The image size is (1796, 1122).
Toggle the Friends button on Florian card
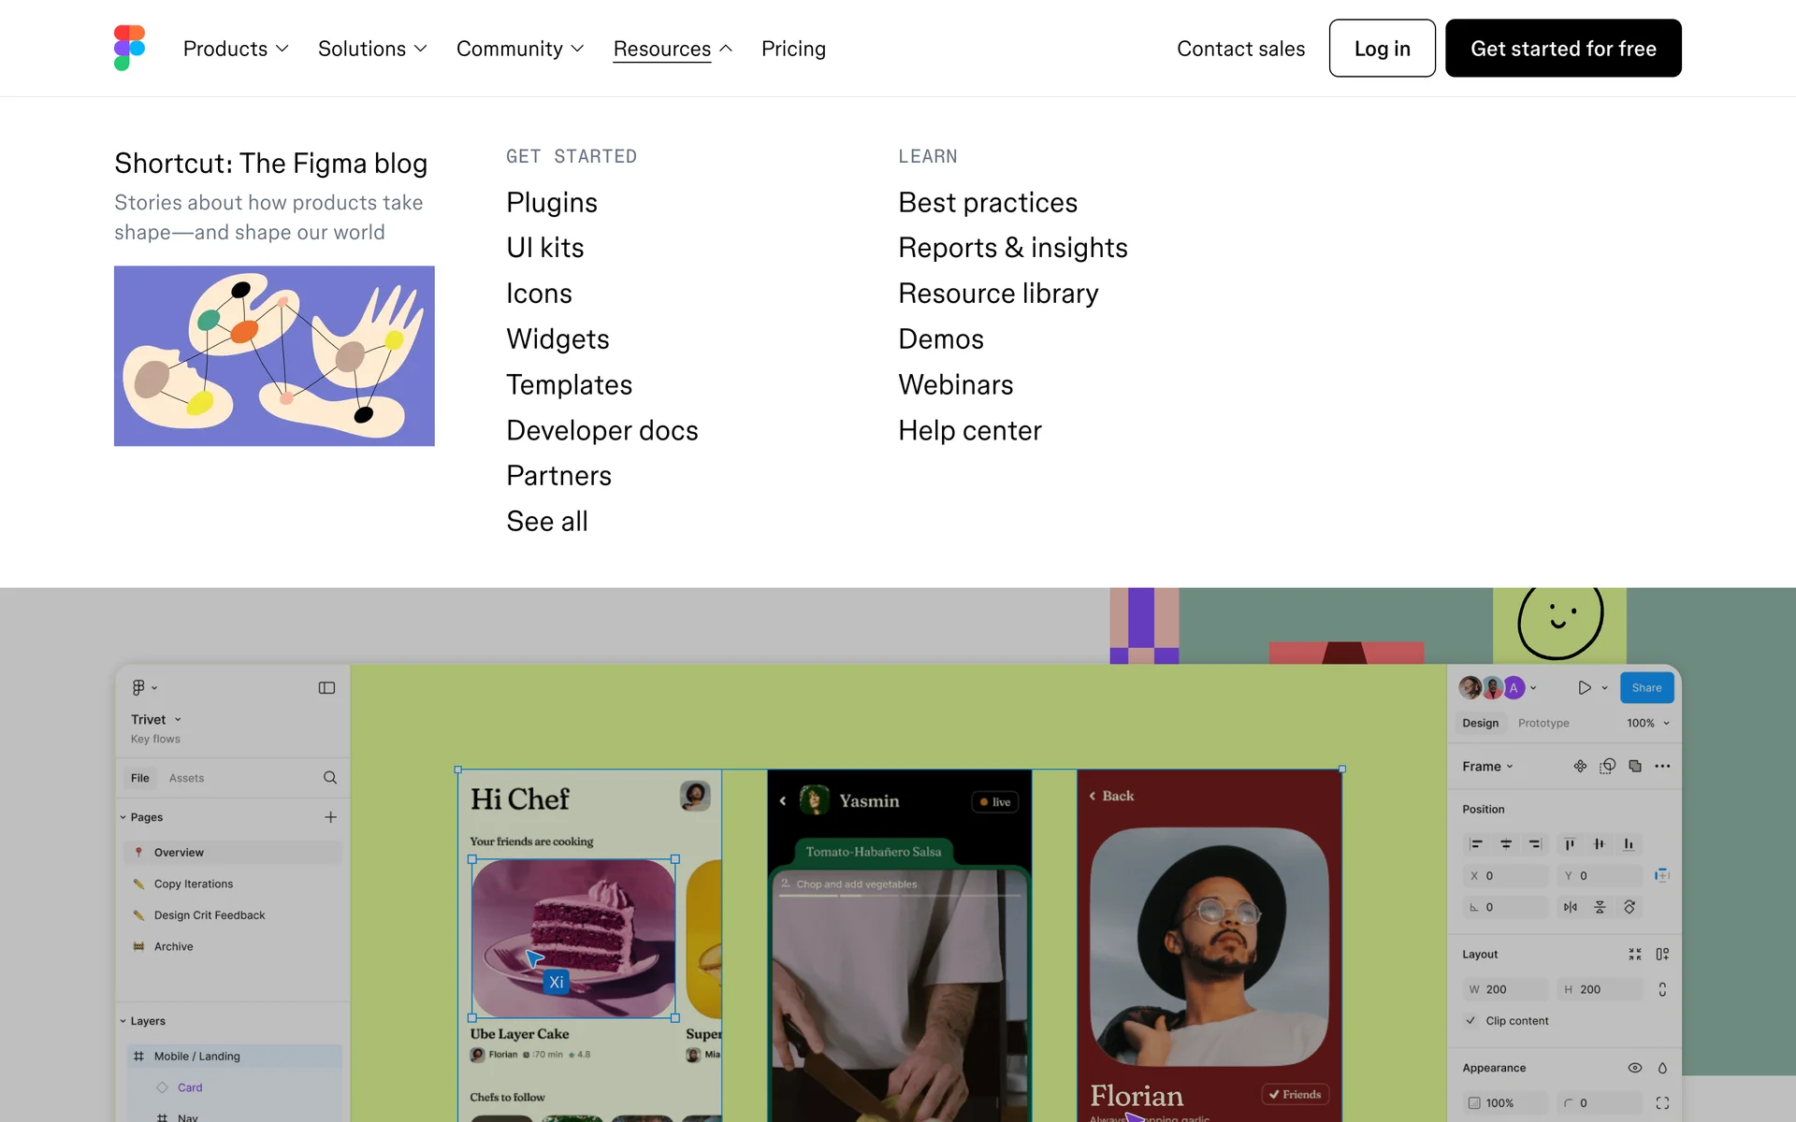tap(1296, 1095)
